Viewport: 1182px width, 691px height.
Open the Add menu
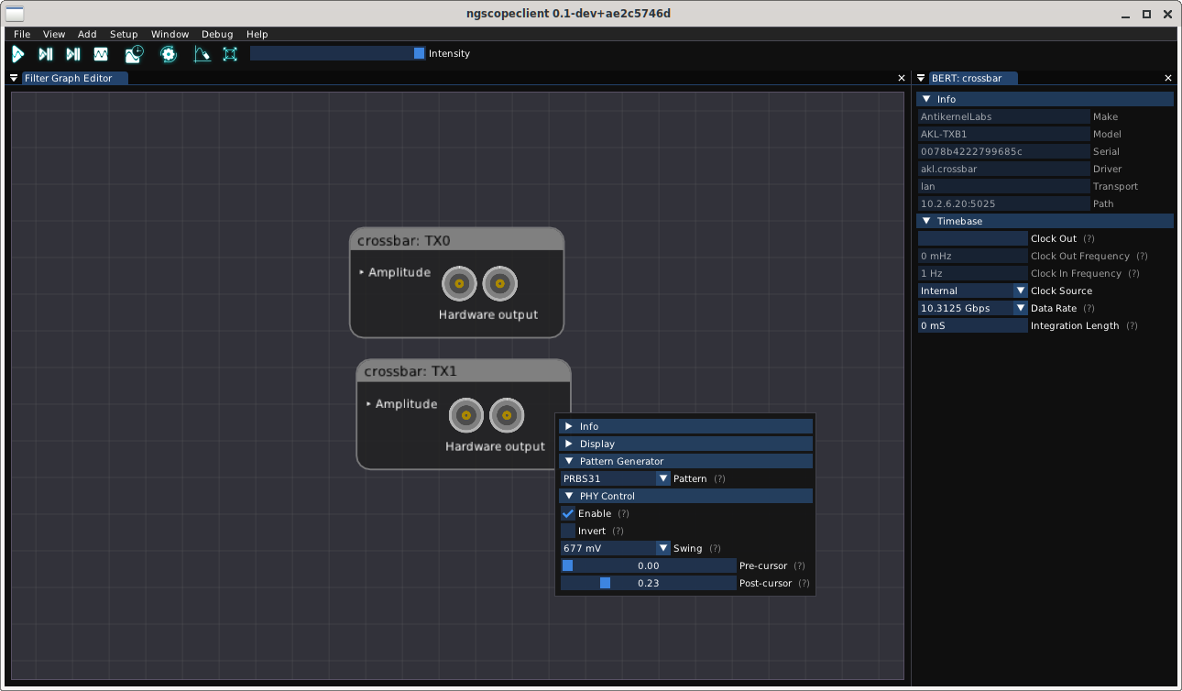[87, 34]
